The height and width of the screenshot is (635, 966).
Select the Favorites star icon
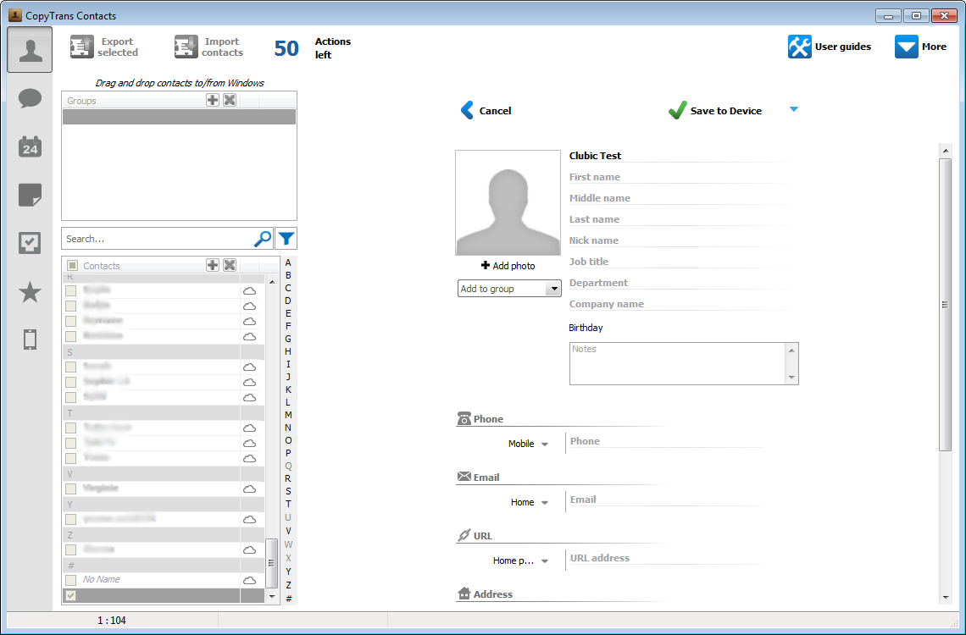coord(30,292)
